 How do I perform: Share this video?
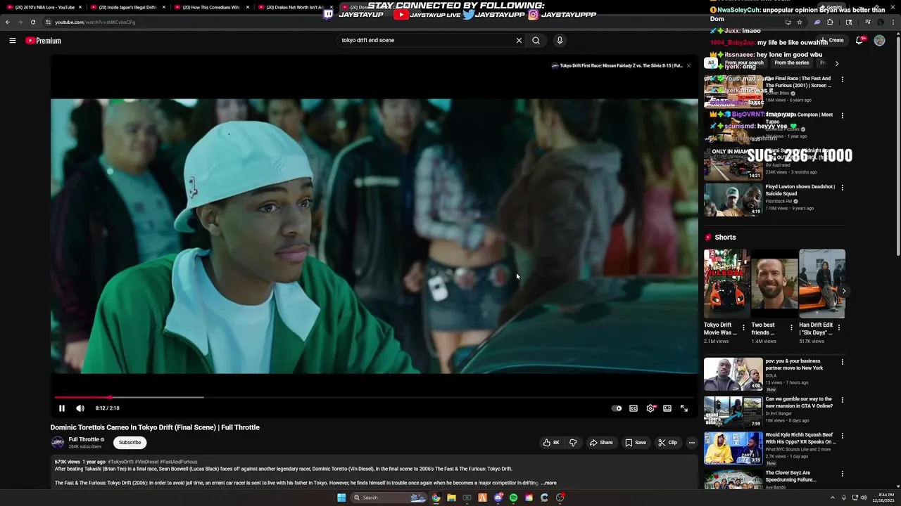(601, 443)
